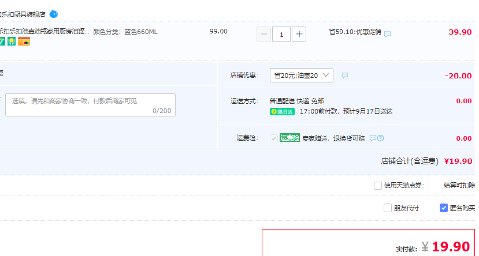Click the shop name 乐扣厨具旗舰店
Image resolution: width=479 pixels, height=256 pixels.
pyautogui.click(x=23, y=14)
